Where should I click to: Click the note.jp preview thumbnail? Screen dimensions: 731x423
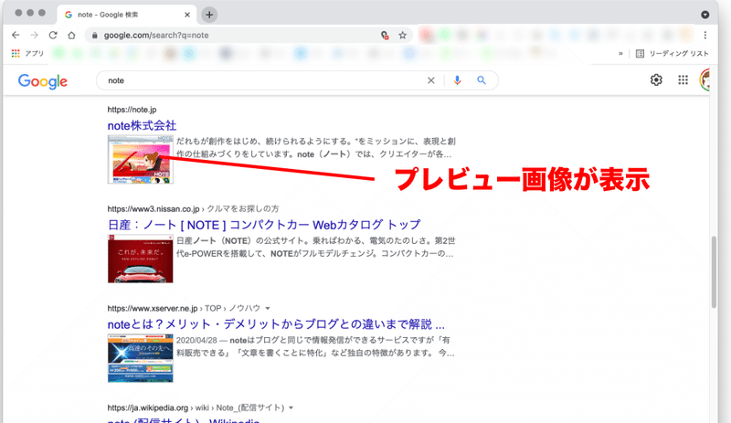(141, 160)
